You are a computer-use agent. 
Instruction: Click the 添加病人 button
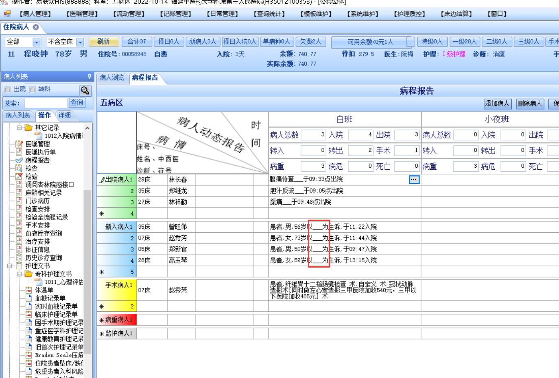(497, 104)
